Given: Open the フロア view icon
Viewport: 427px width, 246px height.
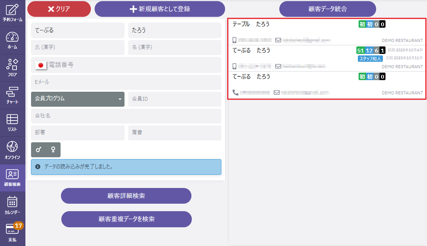Looking at the screenshot, I should coord(12,68).
